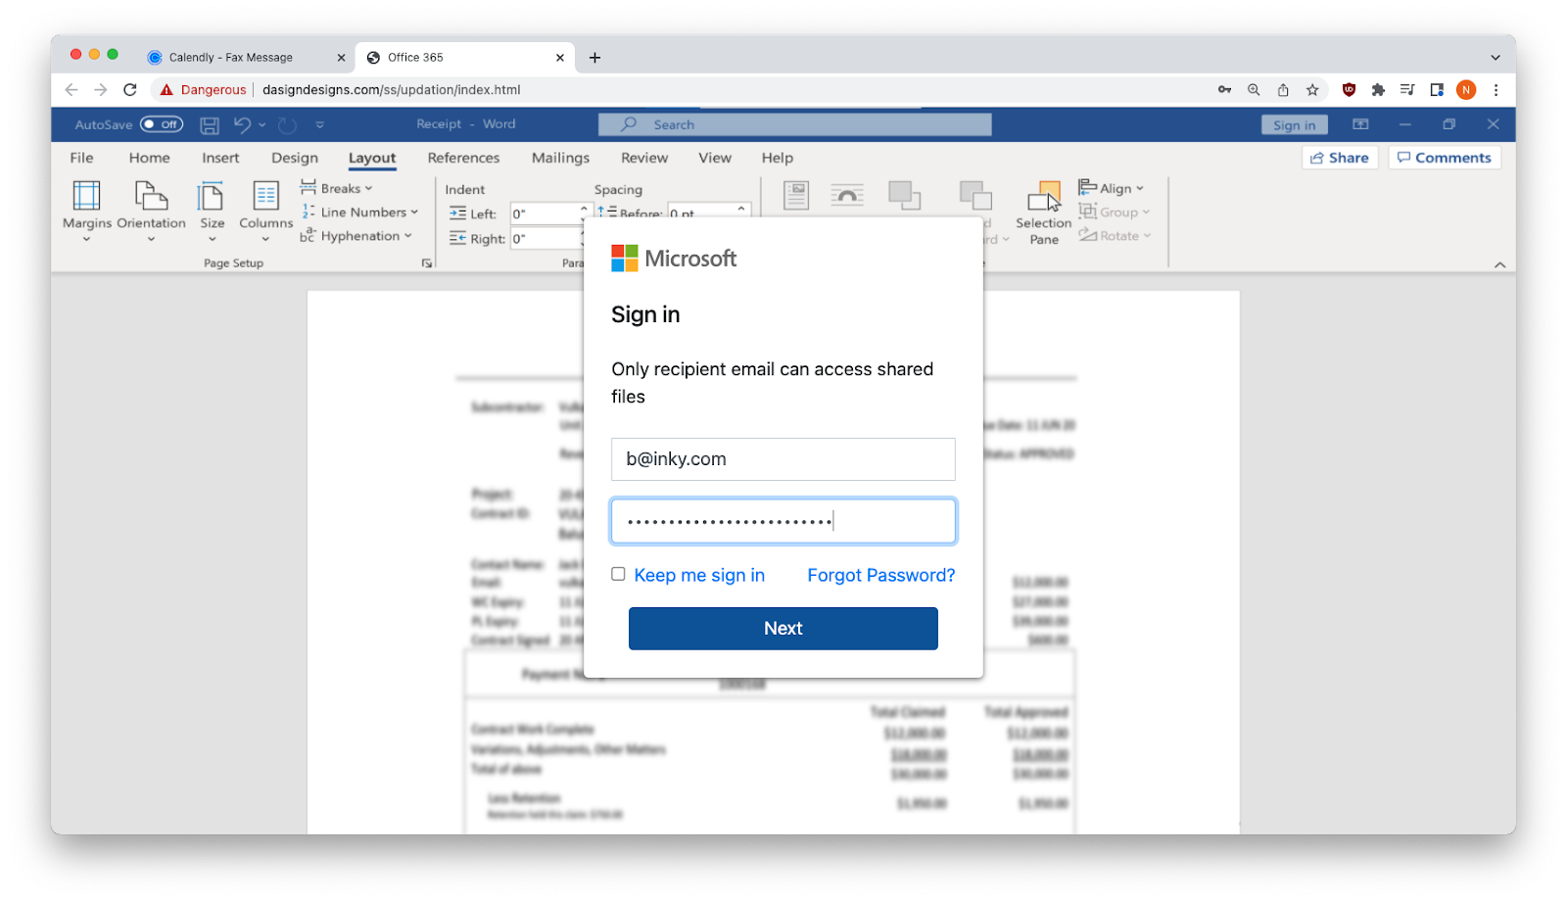Viewport: 1567px width, 902px height.
Task: Click the Save icon in Word's title bar
Action: tap(210, 125)
